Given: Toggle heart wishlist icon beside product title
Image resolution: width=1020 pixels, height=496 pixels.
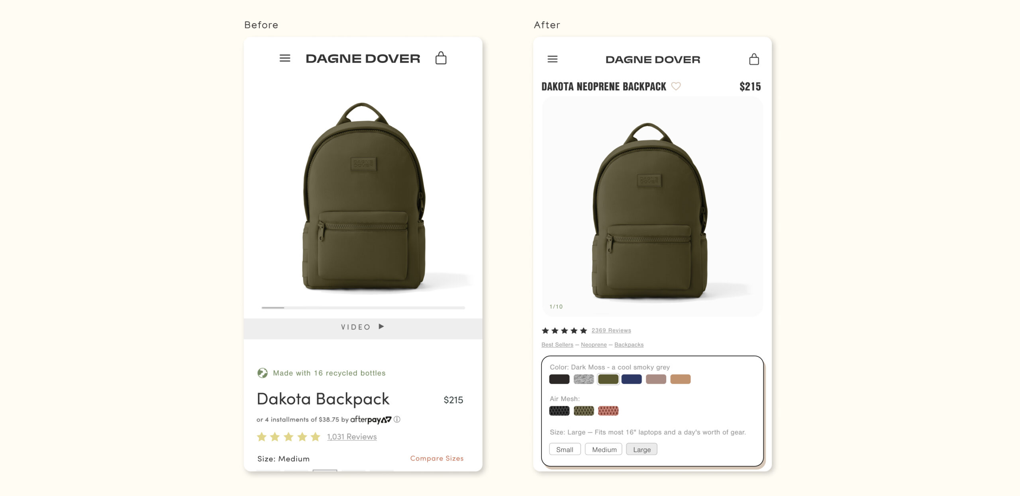Looking at the screenshot, I should 676,86.
